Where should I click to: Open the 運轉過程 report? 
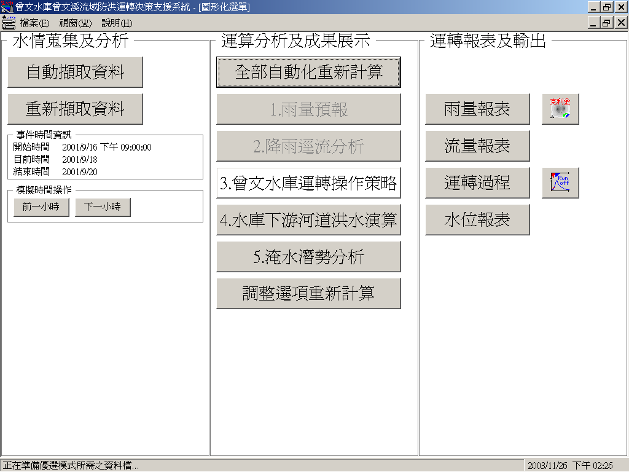[x=477, y=183]
